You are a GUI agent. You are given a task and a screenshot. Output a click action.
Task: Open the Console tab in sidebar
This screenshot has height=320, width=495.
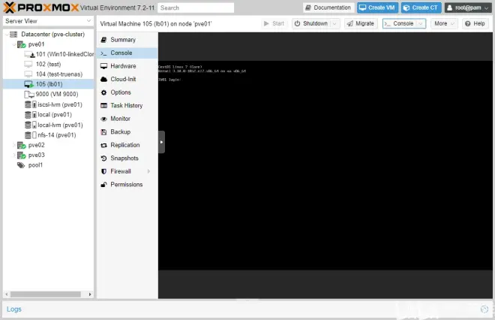[127, 53]
